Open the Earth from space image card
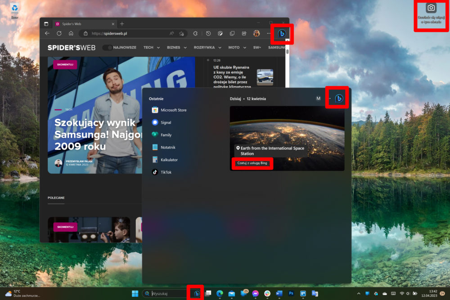The width and height of the screenshot is (450, 300). (x=287, y=139)
